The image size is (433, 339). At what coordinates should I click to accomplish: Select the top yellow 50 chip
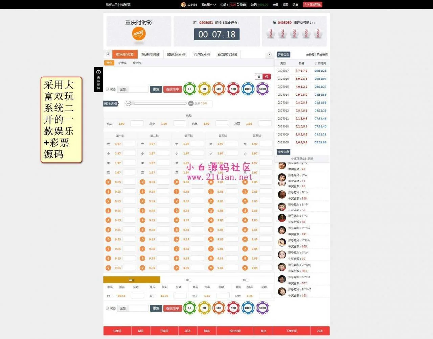click(x=204, y=89)
